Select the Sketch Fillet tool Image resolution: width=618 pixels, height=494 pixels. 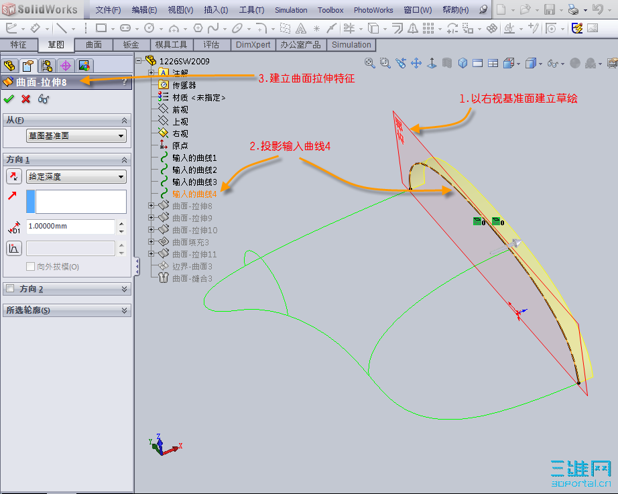261,28
